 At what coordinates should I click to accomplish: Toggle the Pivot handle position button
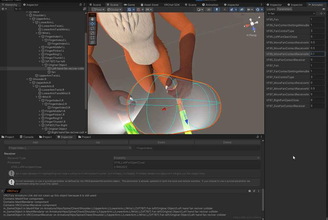[x=98, y=9]
